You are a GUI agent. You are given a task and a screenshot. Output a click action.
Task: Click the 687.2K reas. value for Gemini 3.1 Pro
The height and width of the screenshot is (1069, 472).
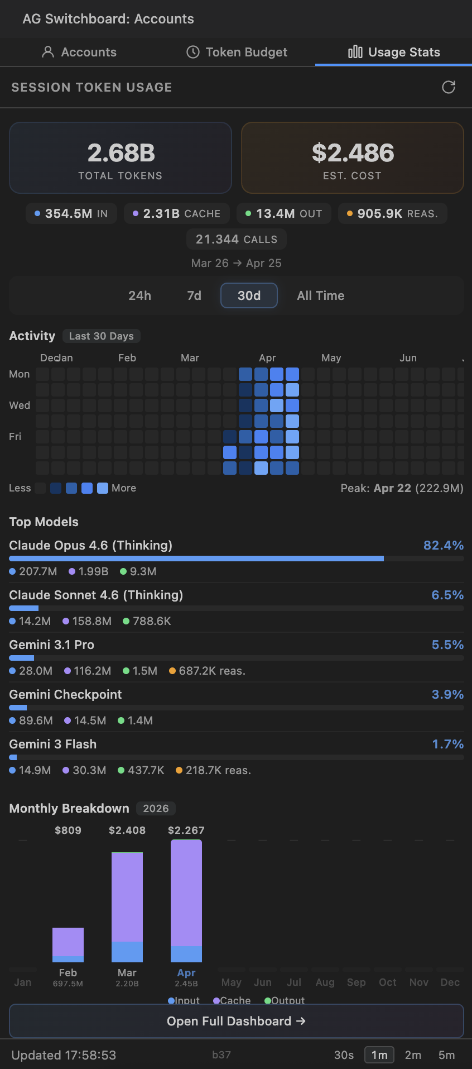pyautogui.click(x=207, y=671)
